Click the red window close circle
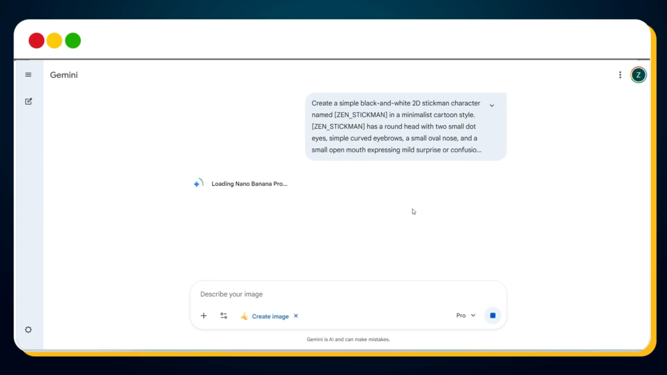This screenshot has height=375, width=667. (36, 41)
